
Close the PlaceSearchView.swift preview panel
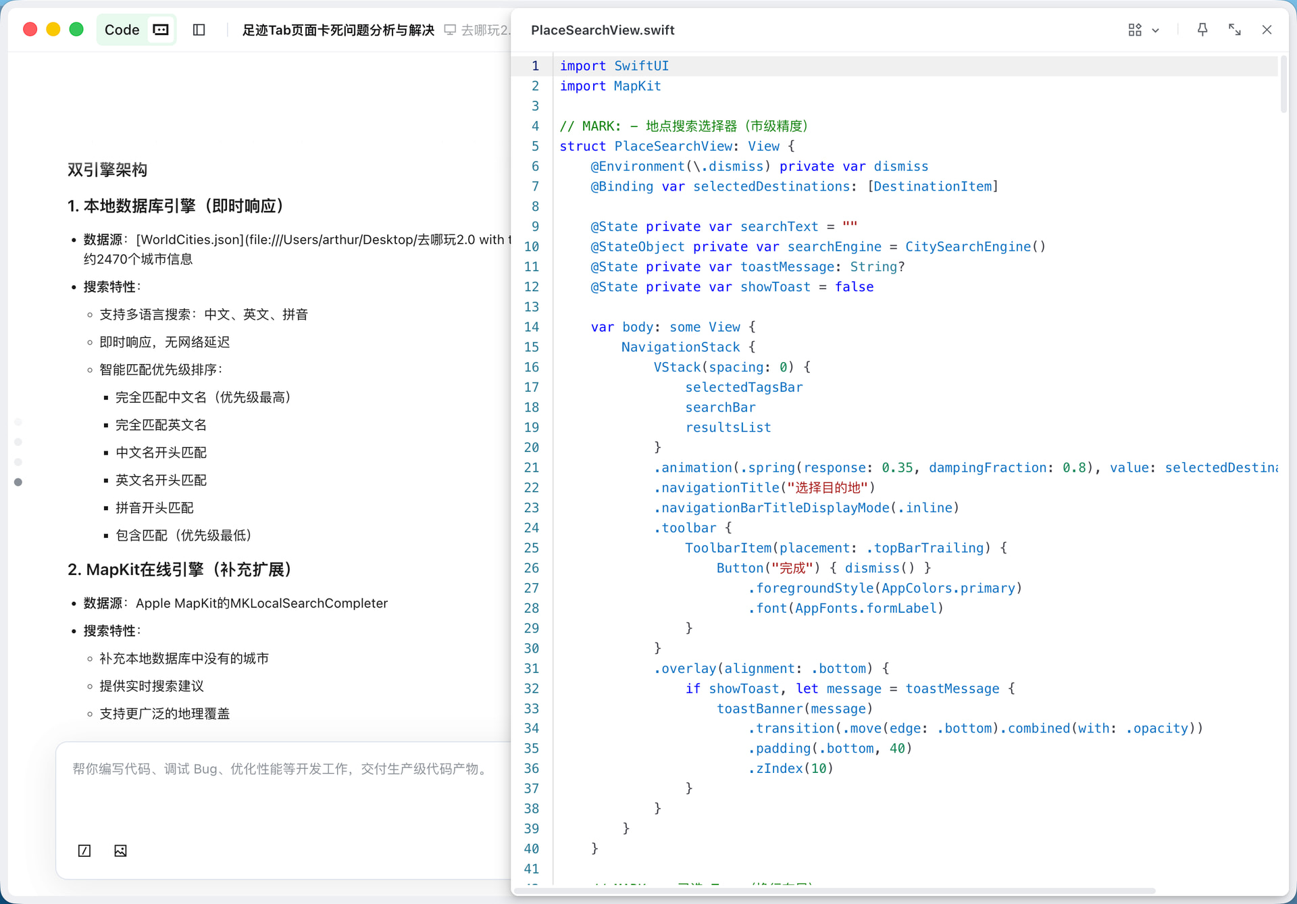(x=1267, y=30)
